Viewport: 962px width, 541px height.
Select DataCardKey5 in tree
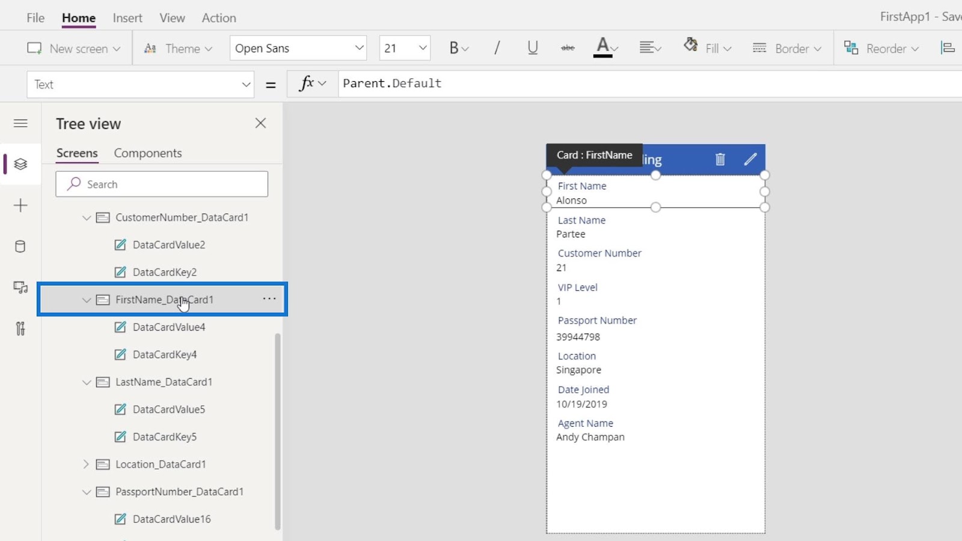point(165,437)
